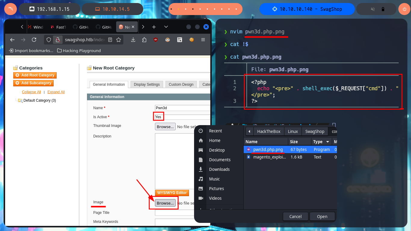Click Browse for the category Image field
Viewport: 411px width, 231px height.
pos(165,203)
